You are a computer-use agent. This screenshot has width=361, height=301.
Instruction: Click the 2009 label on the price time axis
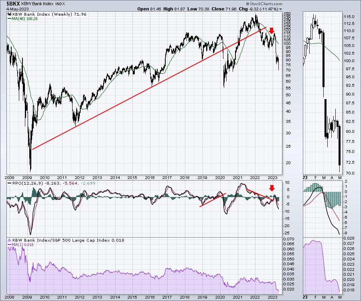(27, 177)
